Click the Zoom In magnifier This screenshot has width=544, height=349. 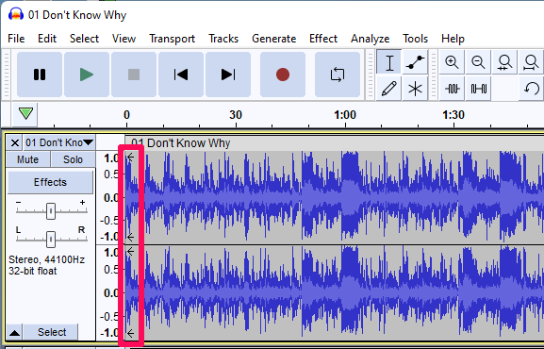(452, 62)
